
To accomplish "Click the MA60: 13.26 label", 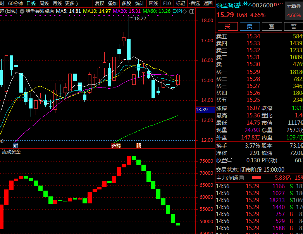I will tap(157, 11).
